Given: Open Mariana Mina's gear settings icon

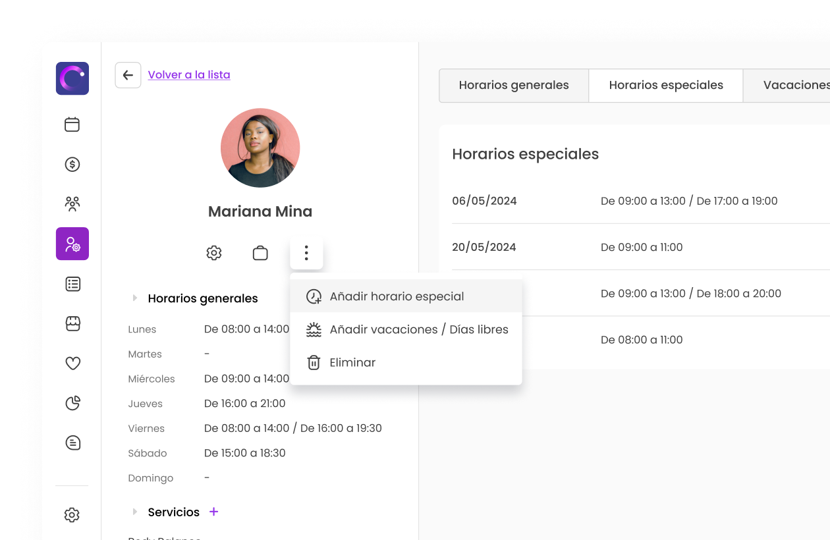Looking at the screenshot, I should coord(214,253).
